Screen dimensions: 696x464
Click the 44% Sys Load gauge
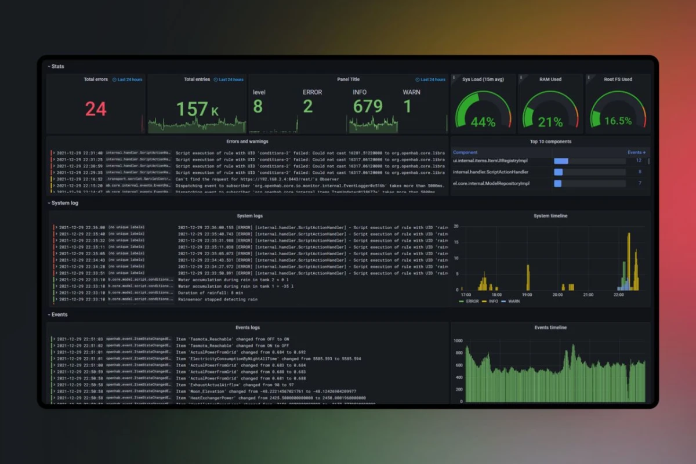tap(483, 110)
